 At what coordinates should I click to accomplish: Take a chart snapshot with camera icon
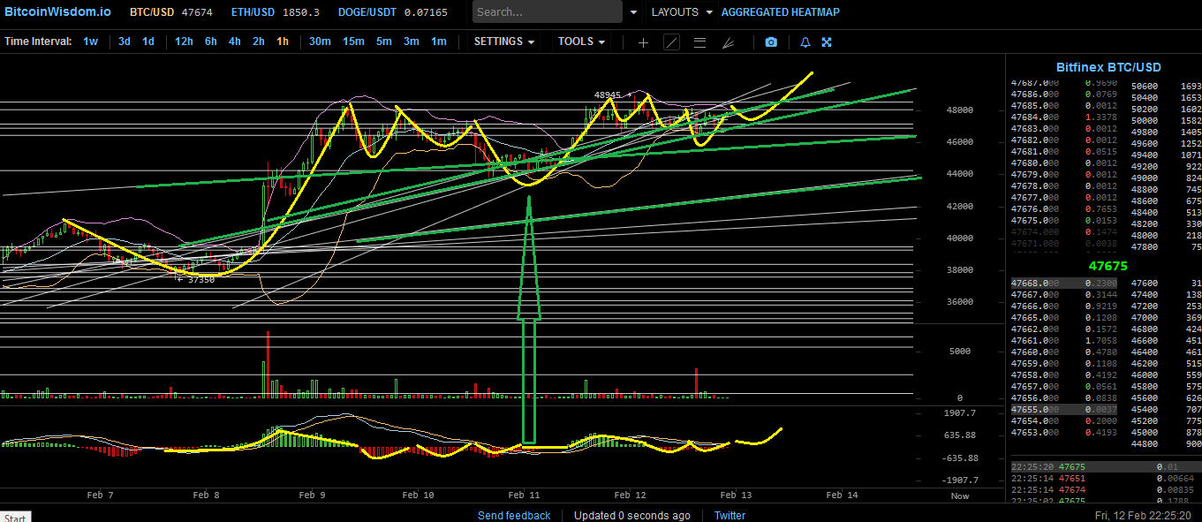[x=771, y=42]
